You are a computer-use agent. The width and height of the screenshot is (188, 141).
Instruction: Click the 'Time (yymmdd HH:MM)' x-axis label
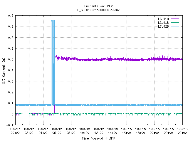click(x=98, y=138)
